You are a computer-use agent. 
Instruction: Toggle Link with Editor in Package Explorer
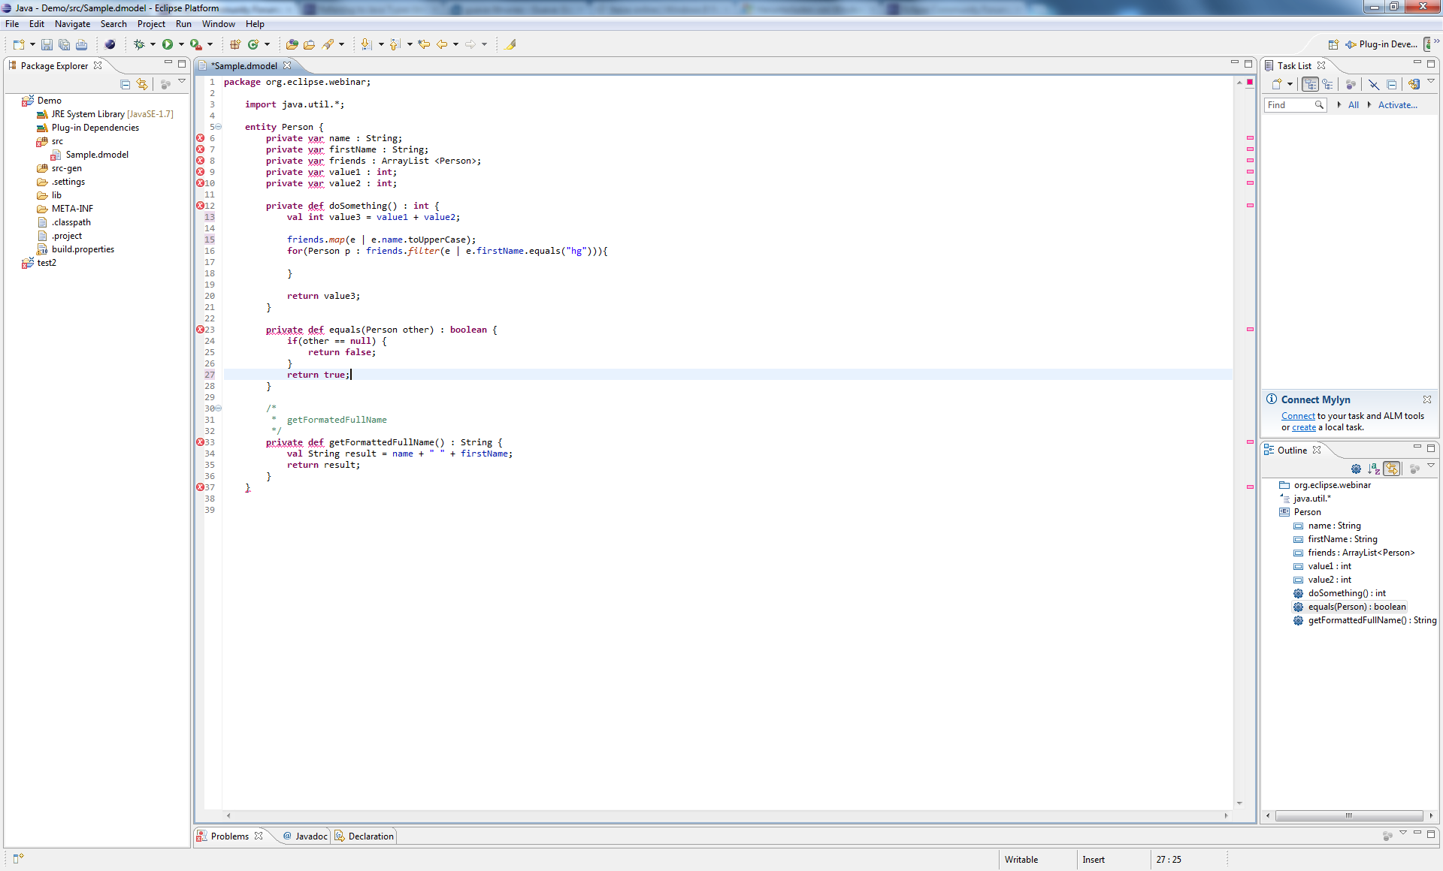tap(142, 84)
